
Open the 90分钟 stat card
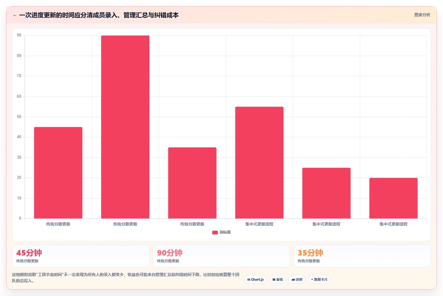[221, 256]
